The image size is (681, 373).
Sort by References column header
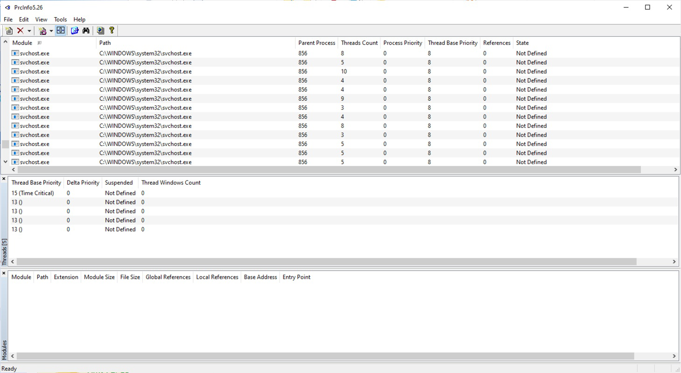pos(497,43)
